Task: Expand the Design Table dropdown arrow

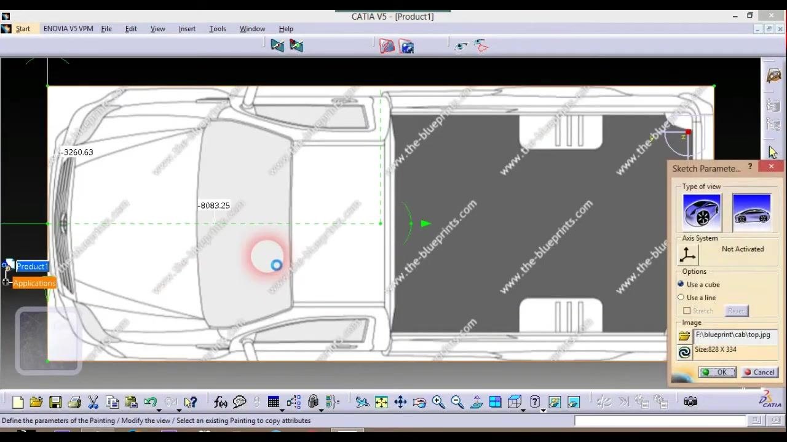Action: click(282, 409)
